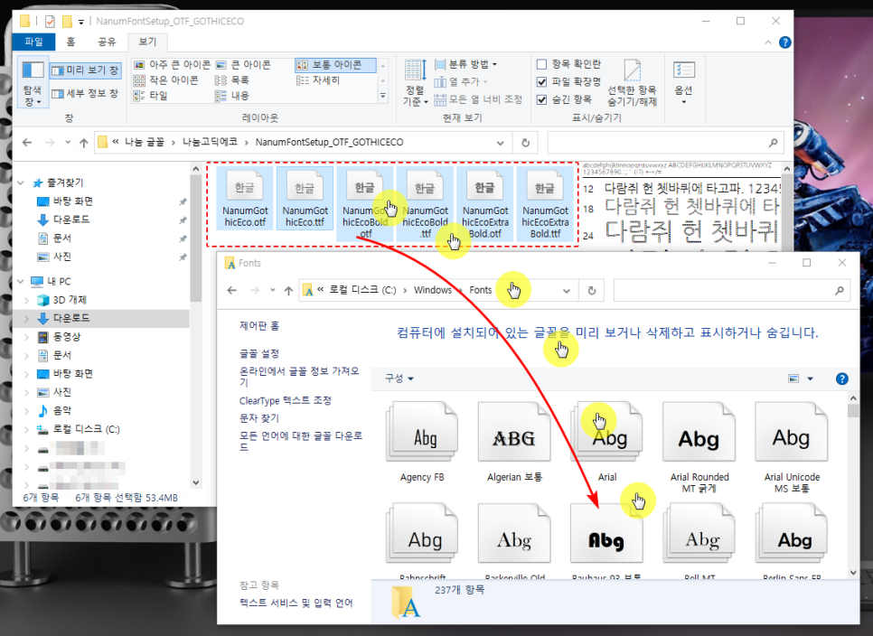This screenshot has height=636, width=873.
Task: Select the Agency FB font
Action: [422, 443]
